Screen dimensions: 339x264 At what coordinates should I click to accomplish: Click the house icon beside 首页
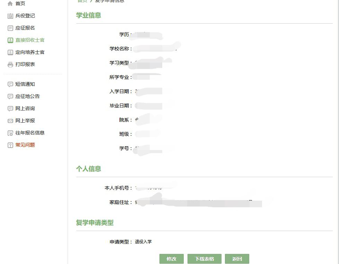[x=10, y=3]
